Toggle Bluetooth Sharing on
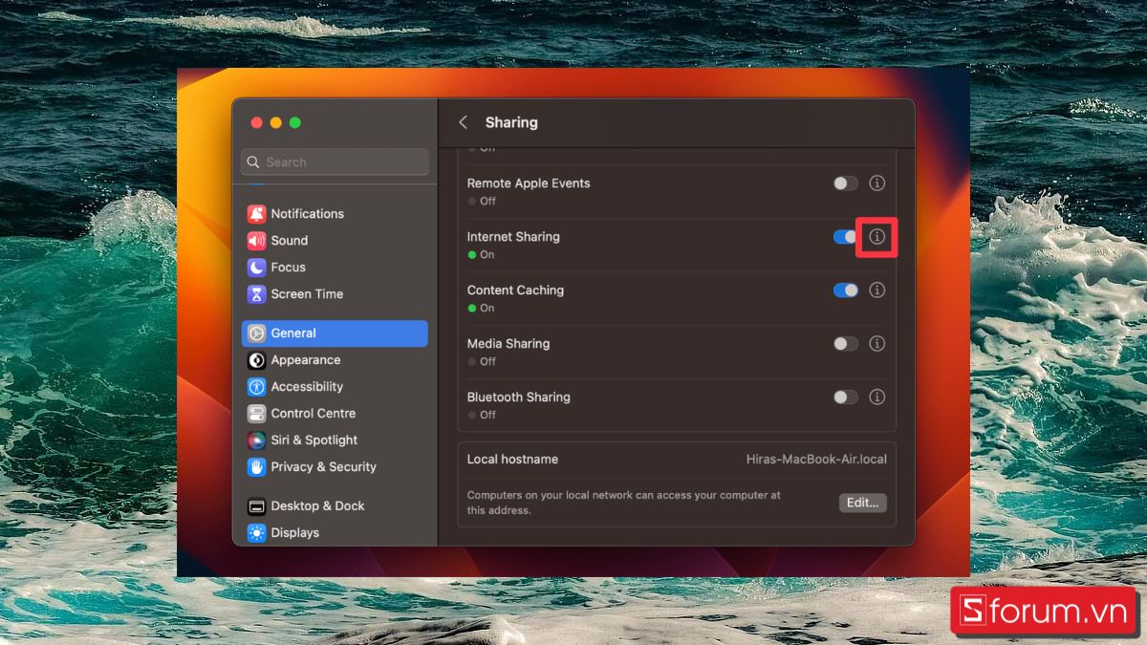This screenshot has height=645, width=1147. [845, 397]
